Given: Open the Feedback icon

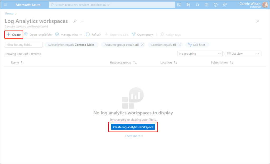Looking at the screenshot, I should click(x=225, y=5).
